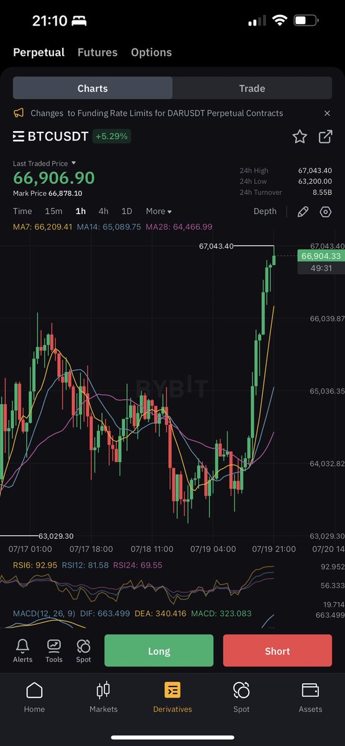Open the drawing pencil tool

point(303,212)
